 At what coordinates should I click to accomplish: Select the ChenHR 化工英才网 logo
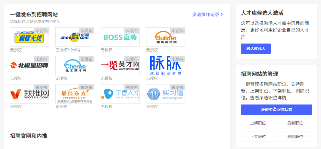point(75,65)
